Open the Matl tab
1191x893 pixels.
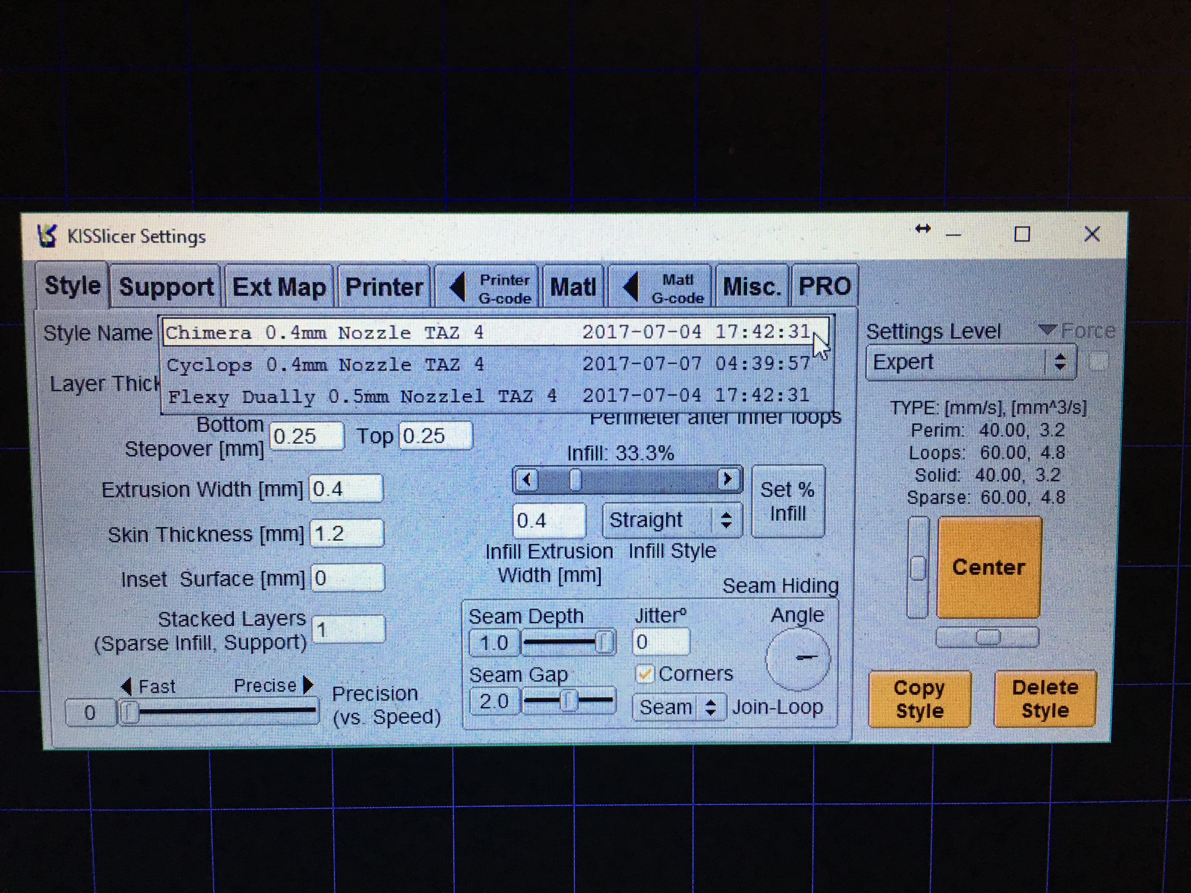[x=573, y=287]
